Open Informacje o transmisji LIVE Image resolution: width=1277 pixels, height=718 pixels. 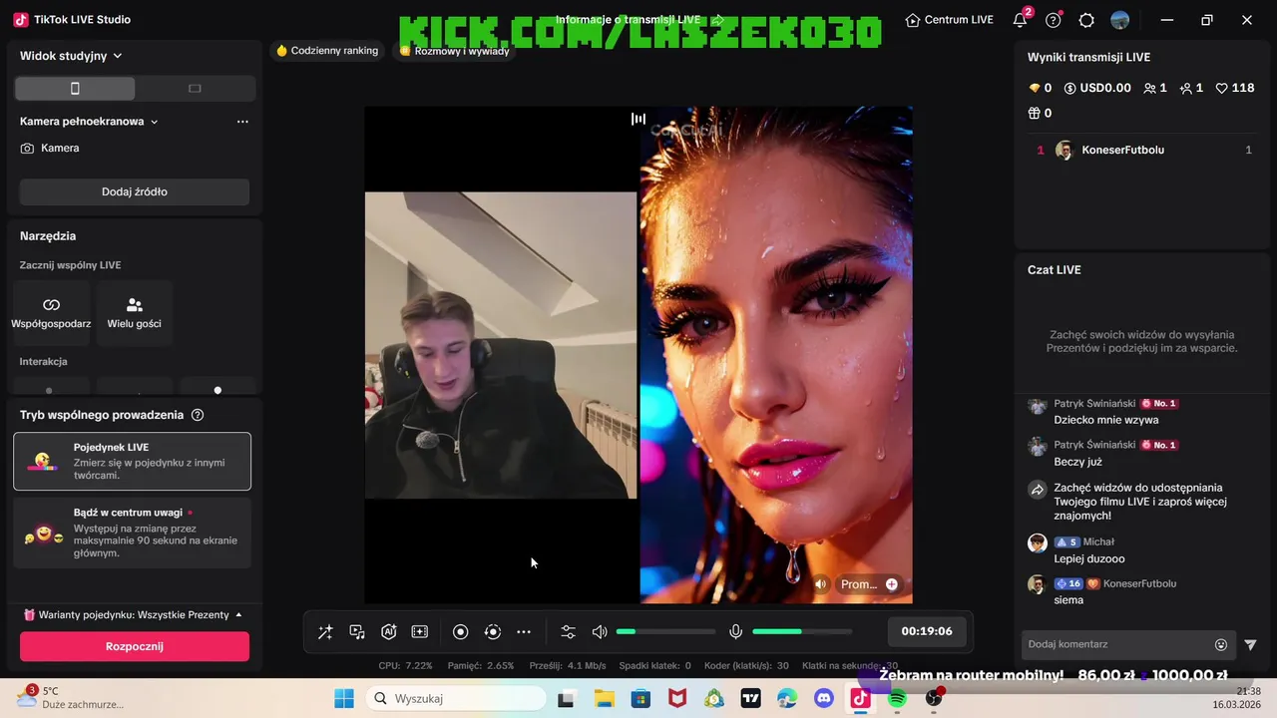tap(629, 20)
